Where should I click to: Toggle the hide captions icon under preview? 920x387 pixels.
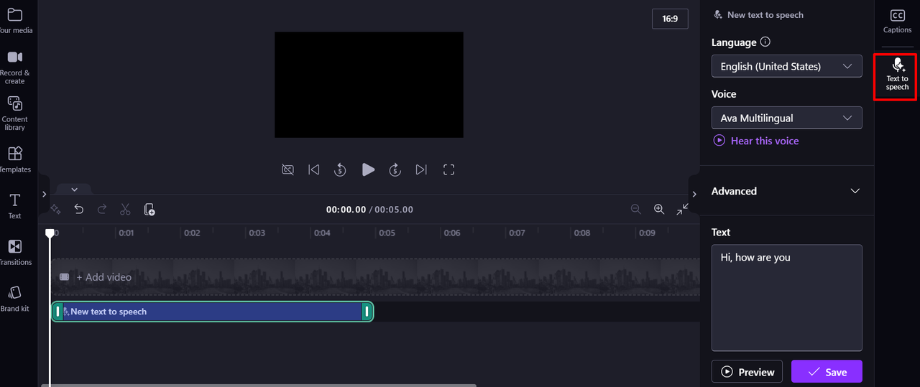pyautogui.click(x=287, y=169)
